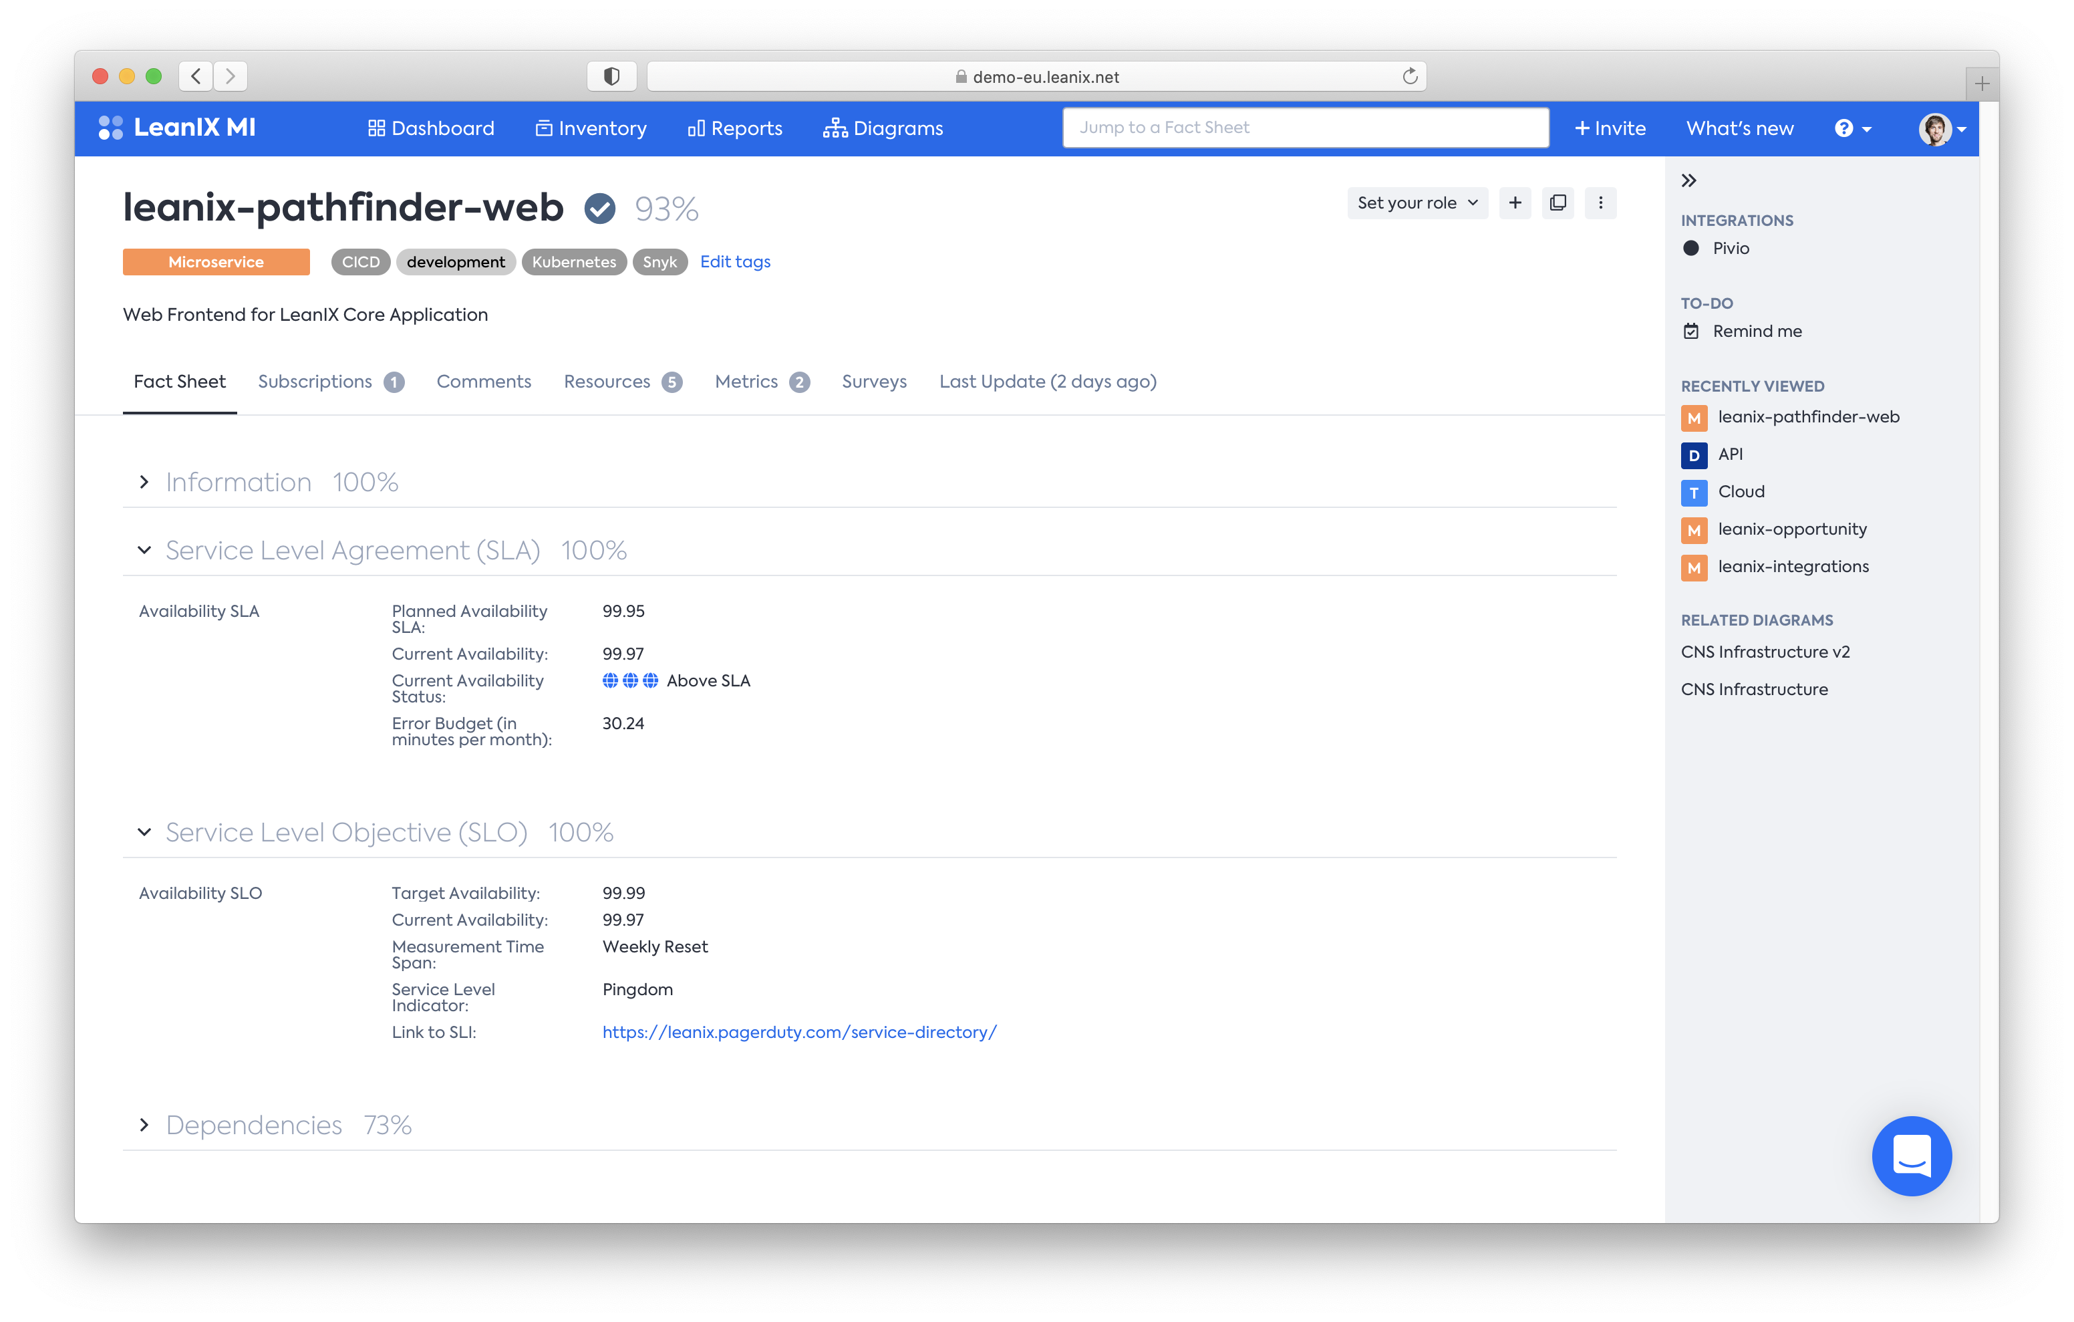The image size is (2074, 1322).
Task: Click the Above SLA status globe icons
Action: point(631,680)
